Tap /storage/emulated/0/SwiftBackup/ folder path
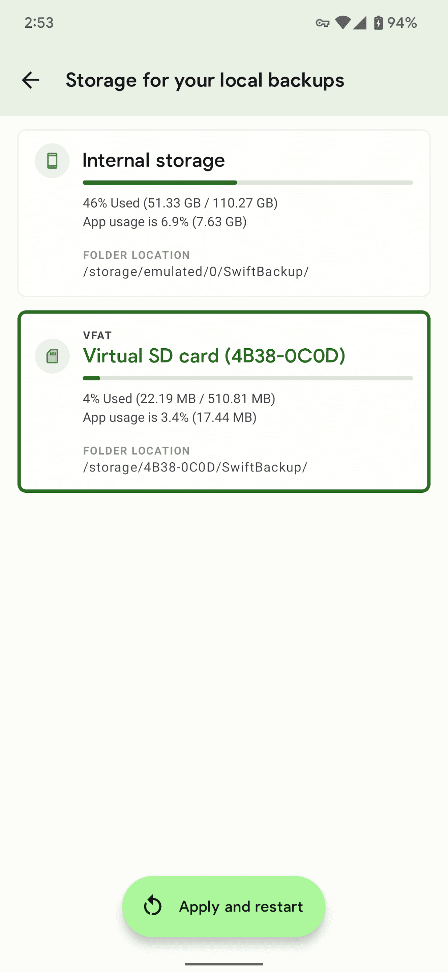448x972 pixels. pos(196,272)
